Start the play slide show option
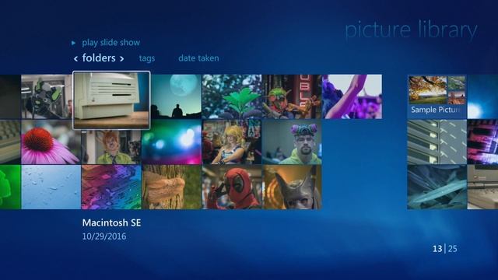498x280 pixels. (x=110, y=43)
